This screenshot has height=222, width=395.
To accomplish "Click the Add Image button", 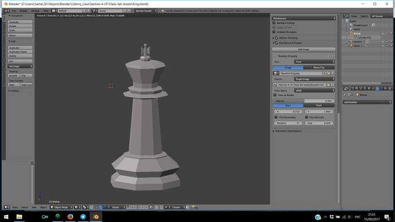I will tap(303, 49).
